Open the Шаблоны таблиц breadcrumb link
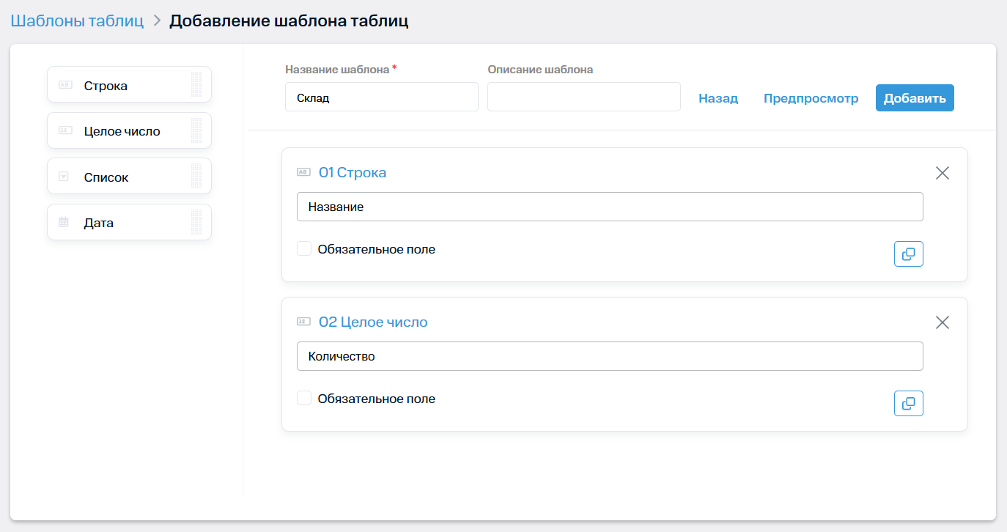1007x532 pixels. 77,21
